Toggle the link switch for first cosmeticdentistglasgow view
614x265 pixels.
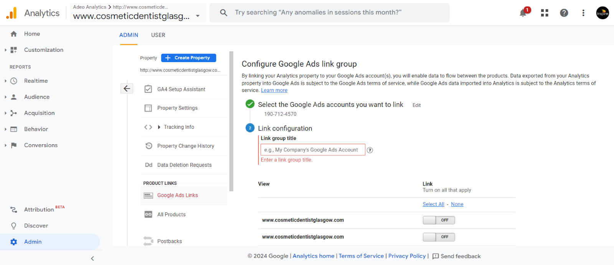click(x=439, y=220)
